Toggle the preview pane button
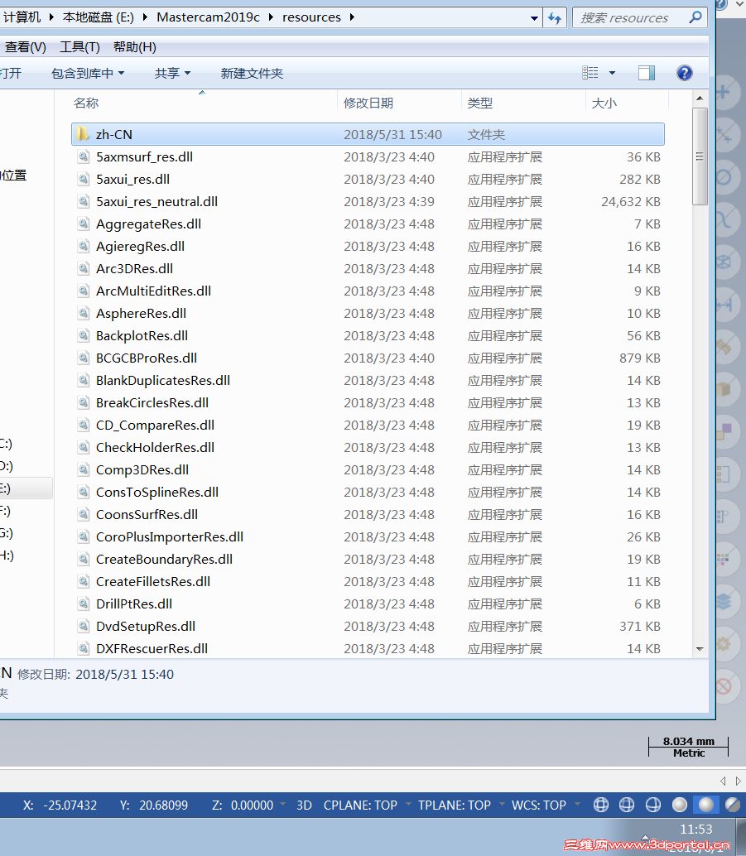 (647, 73)
